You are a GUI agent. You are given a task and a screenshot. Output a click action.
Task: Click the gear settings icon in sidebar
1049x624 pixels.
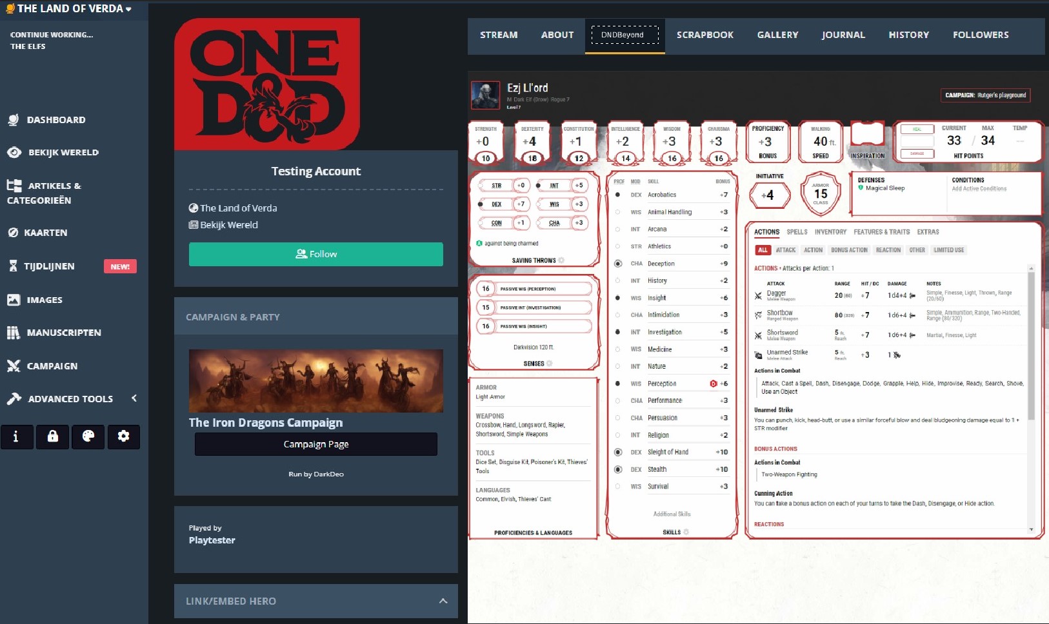point(124,436)
